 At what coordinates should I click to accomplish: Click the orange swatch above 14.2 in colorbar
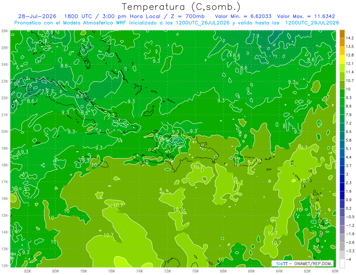(342, 34)
